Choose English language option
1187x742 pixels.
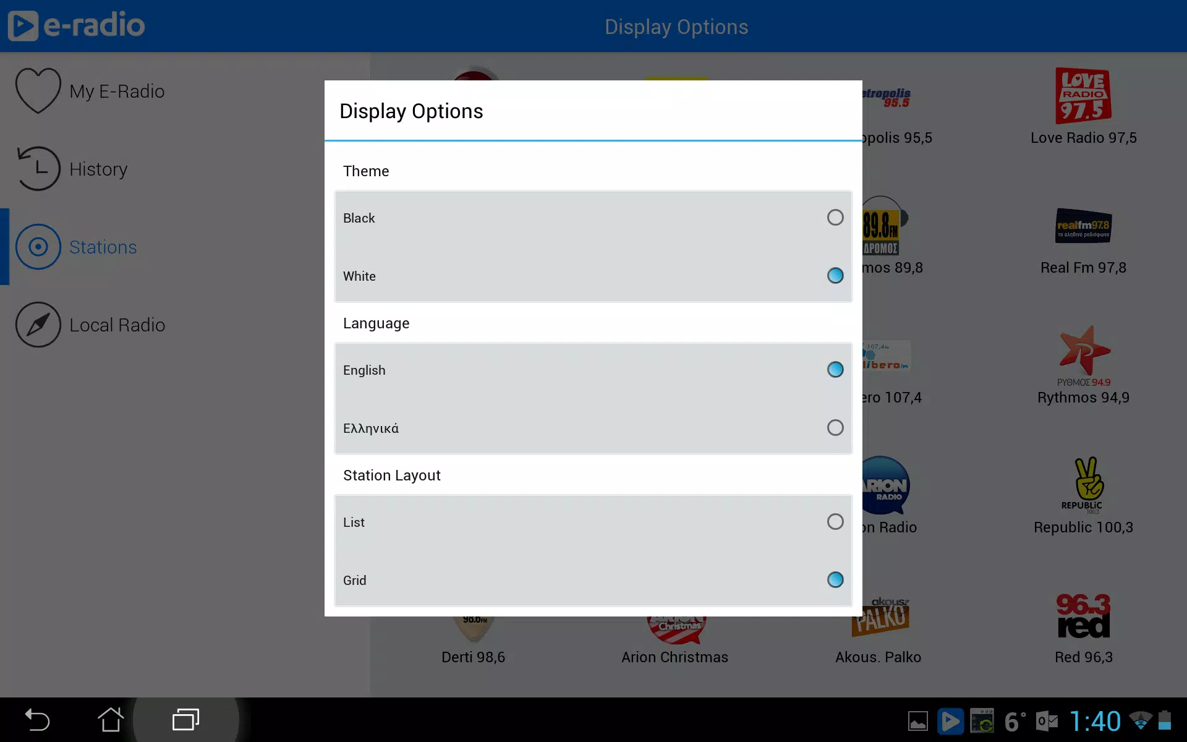click(835, 370)
